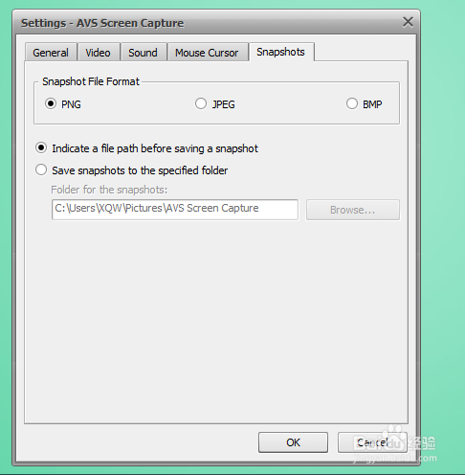465x475 pixels.
Task: Click the Snapshot File Format group label
Action: tap(91, 81)
